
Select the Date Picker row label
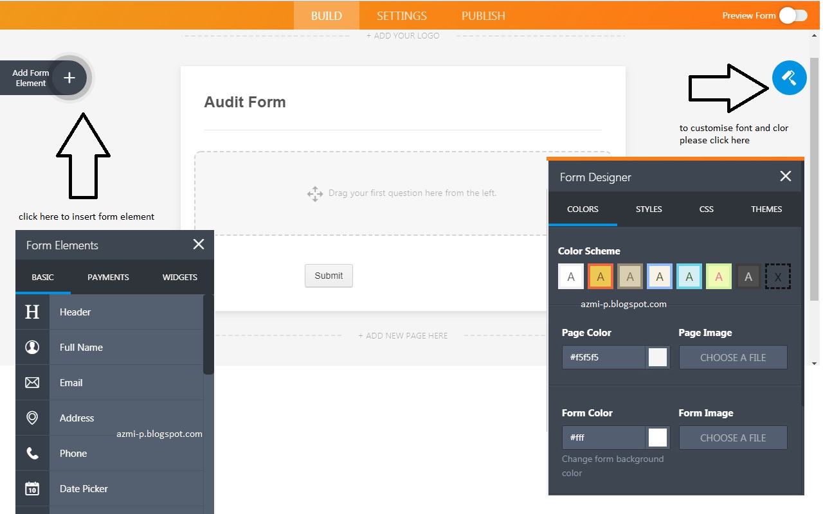(84, 489)
